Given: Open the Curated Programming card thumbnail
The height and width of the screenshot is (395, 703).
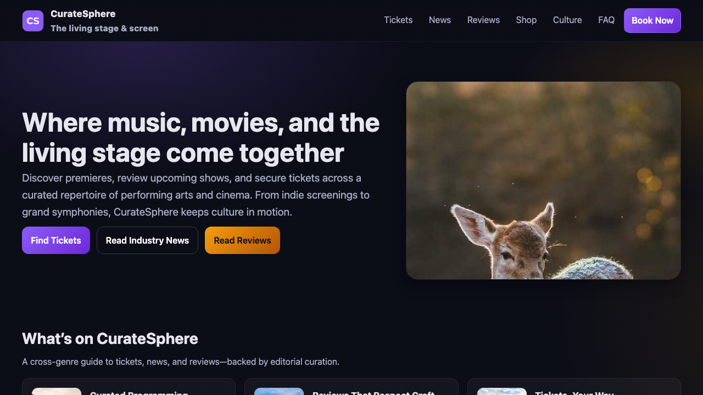Looking at the screenshot, I should tap(57, 392).
